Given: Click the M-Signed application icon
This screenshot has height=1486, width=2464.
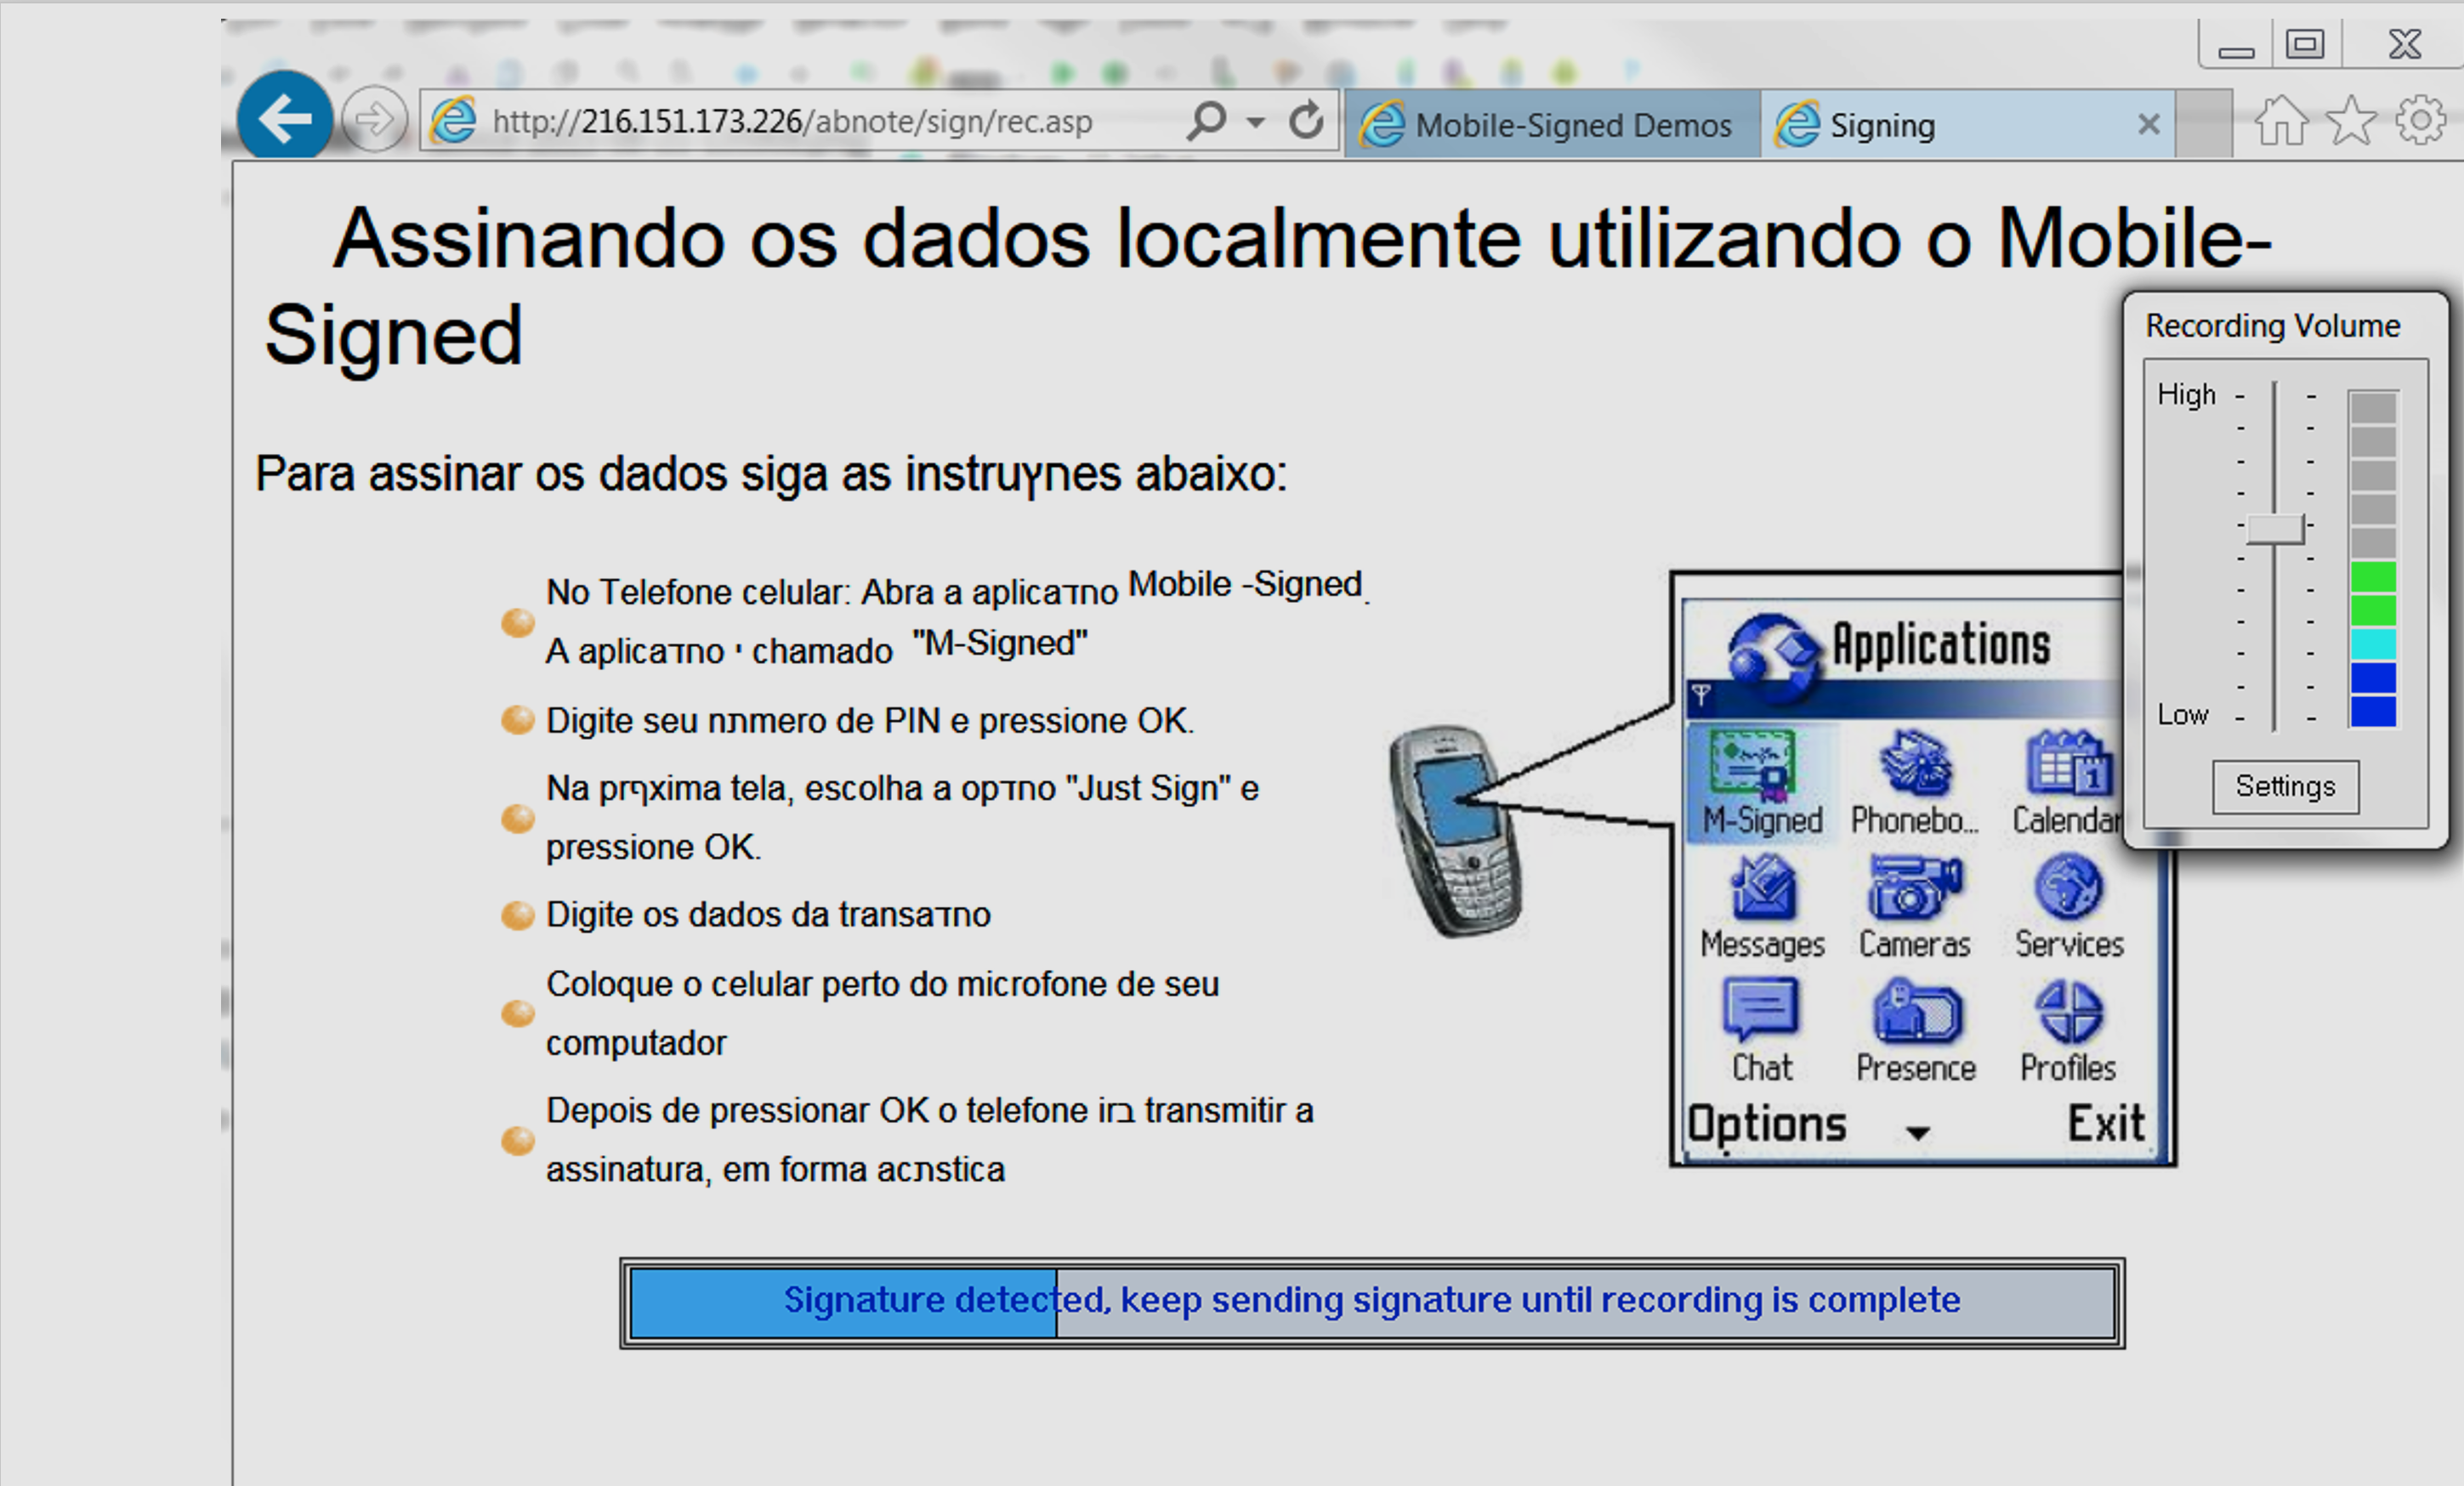Looking at the screenshot, I should coord(1761,782).
